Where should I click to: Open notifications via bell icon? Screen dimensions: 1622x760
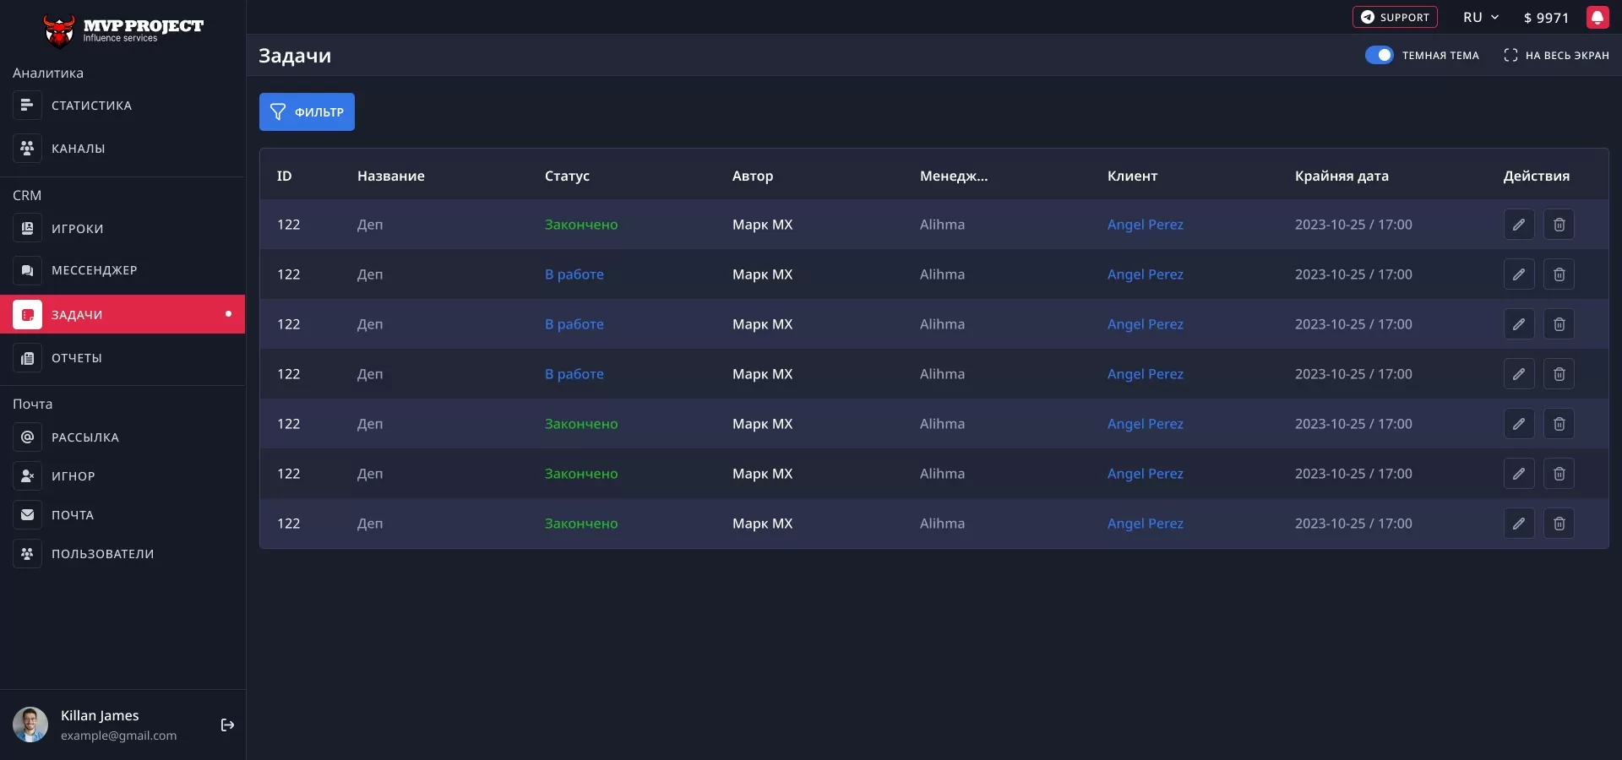[1598, 17]
